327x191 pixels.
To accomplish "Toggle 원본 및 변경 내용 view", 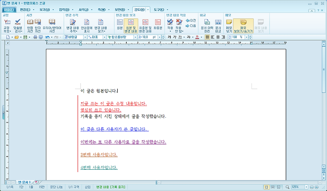I will coord(131,26).
